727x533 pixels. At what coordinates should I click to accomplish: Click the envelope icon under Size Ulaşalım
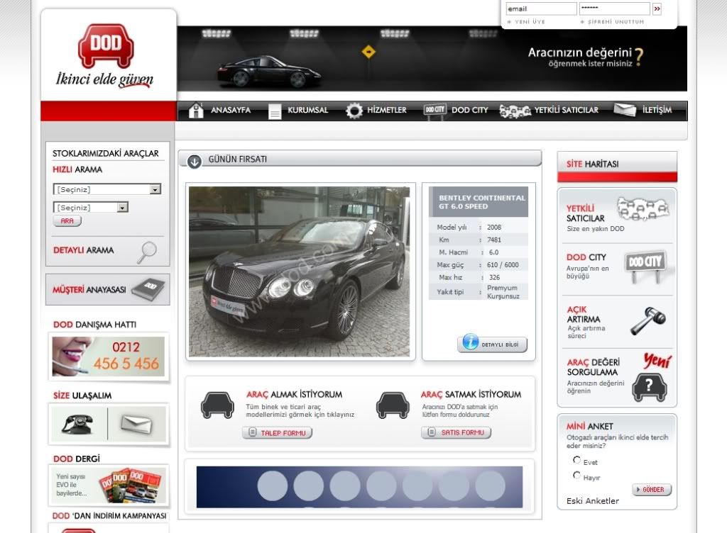click(136, 424)
